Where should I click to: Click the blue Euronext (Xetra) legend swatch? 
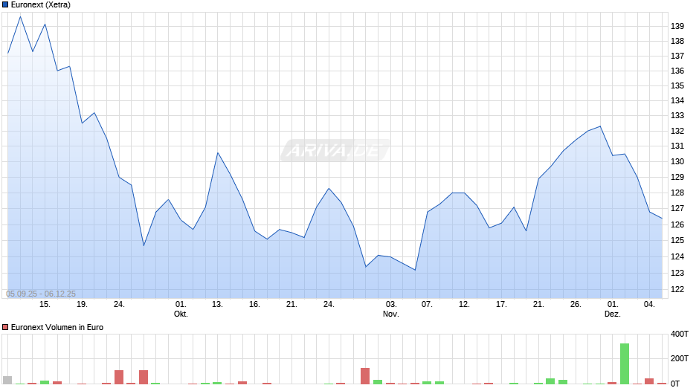point(5,5)
